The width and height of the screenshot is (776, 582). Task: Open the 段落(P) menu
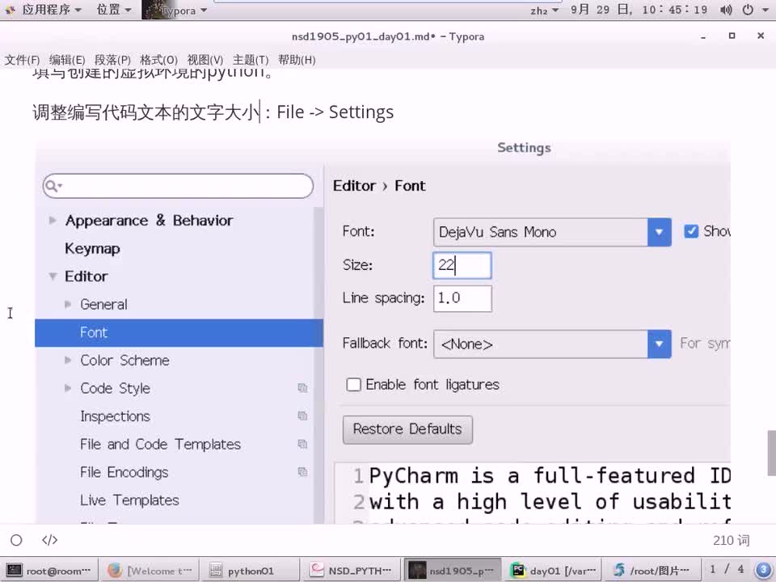click(112, 60)
